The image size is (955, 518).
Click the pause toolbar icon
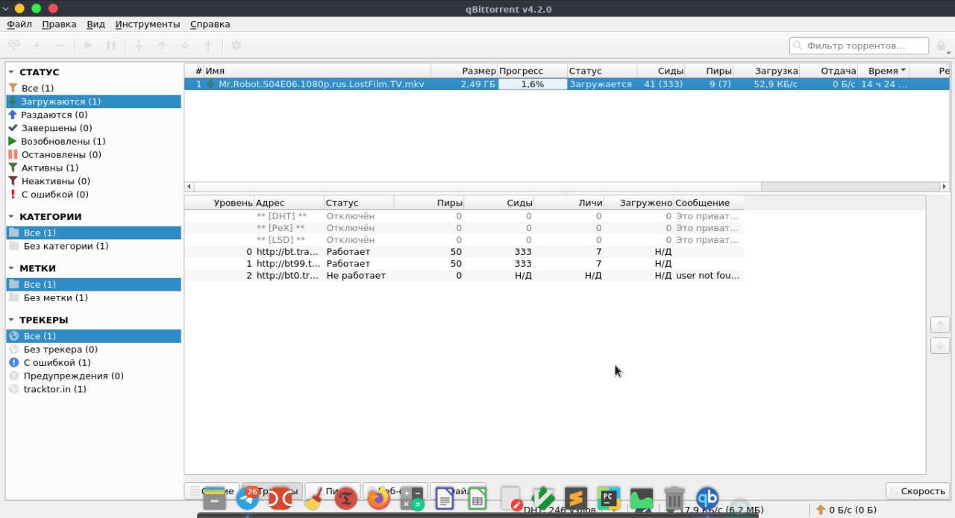(x=111, y=45)
